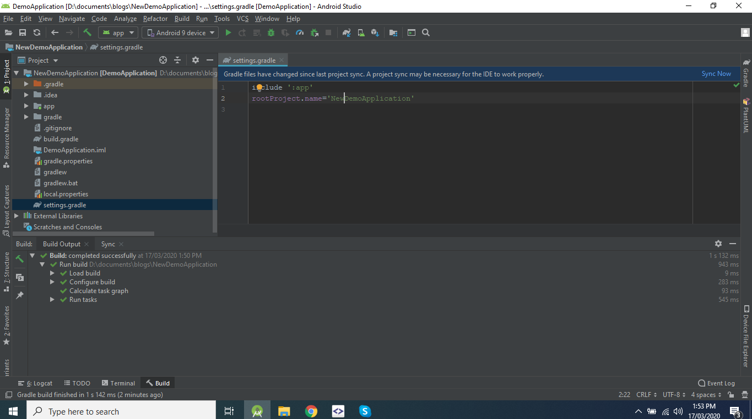Open the Gradle side panel
This screenshot has height=419, width=752.
[x=746, y=73]
